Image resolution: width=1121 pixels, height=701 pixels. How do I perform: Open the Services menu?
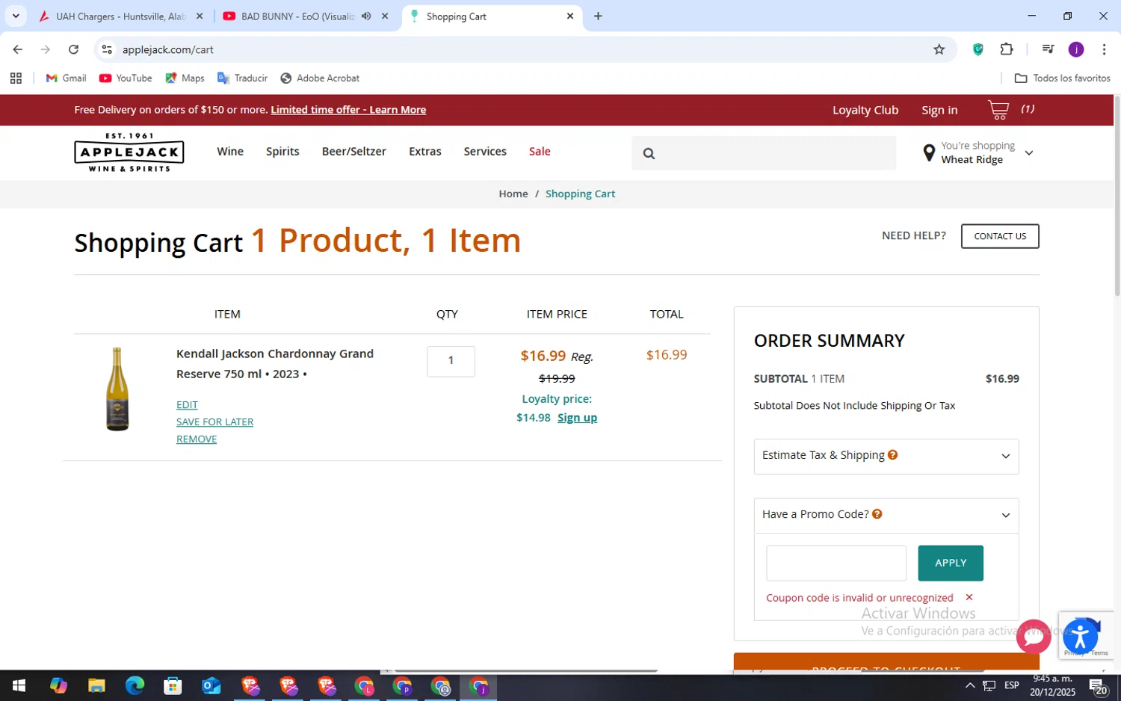click(485, 151)
